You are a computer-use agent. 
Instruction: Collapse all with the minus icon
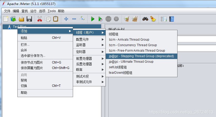point(74,19)
